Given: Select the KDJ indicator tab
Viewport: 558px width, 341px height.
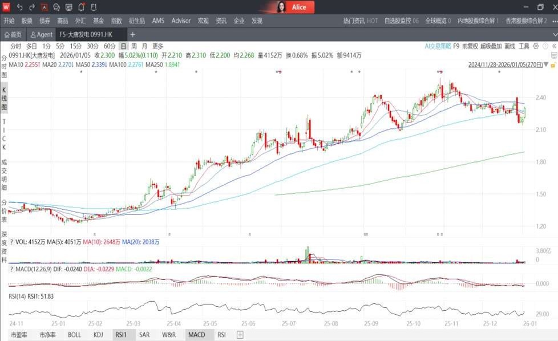Looking at the screenshot, I should coord(98,335).
